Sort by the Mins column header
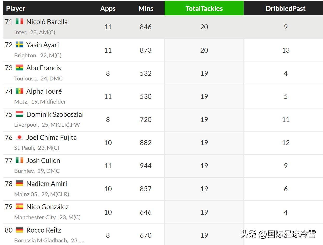 pos(146,8)
